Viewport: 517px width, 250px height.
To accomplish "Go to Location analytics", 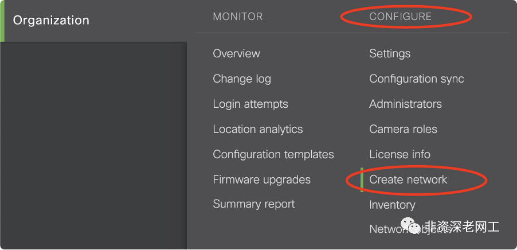I will click(258, 129).
